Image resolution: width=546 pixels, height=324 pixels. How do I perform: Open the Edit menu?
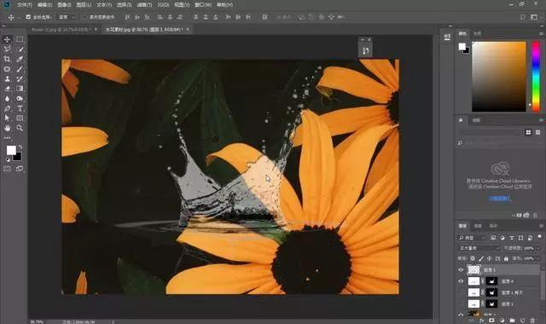pos(44,5)
